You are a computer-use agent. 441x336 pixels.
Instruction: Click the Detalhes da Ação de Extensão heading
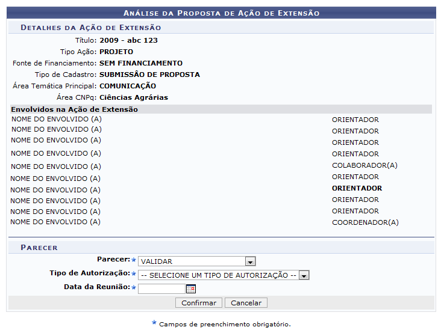click(90, 28)
